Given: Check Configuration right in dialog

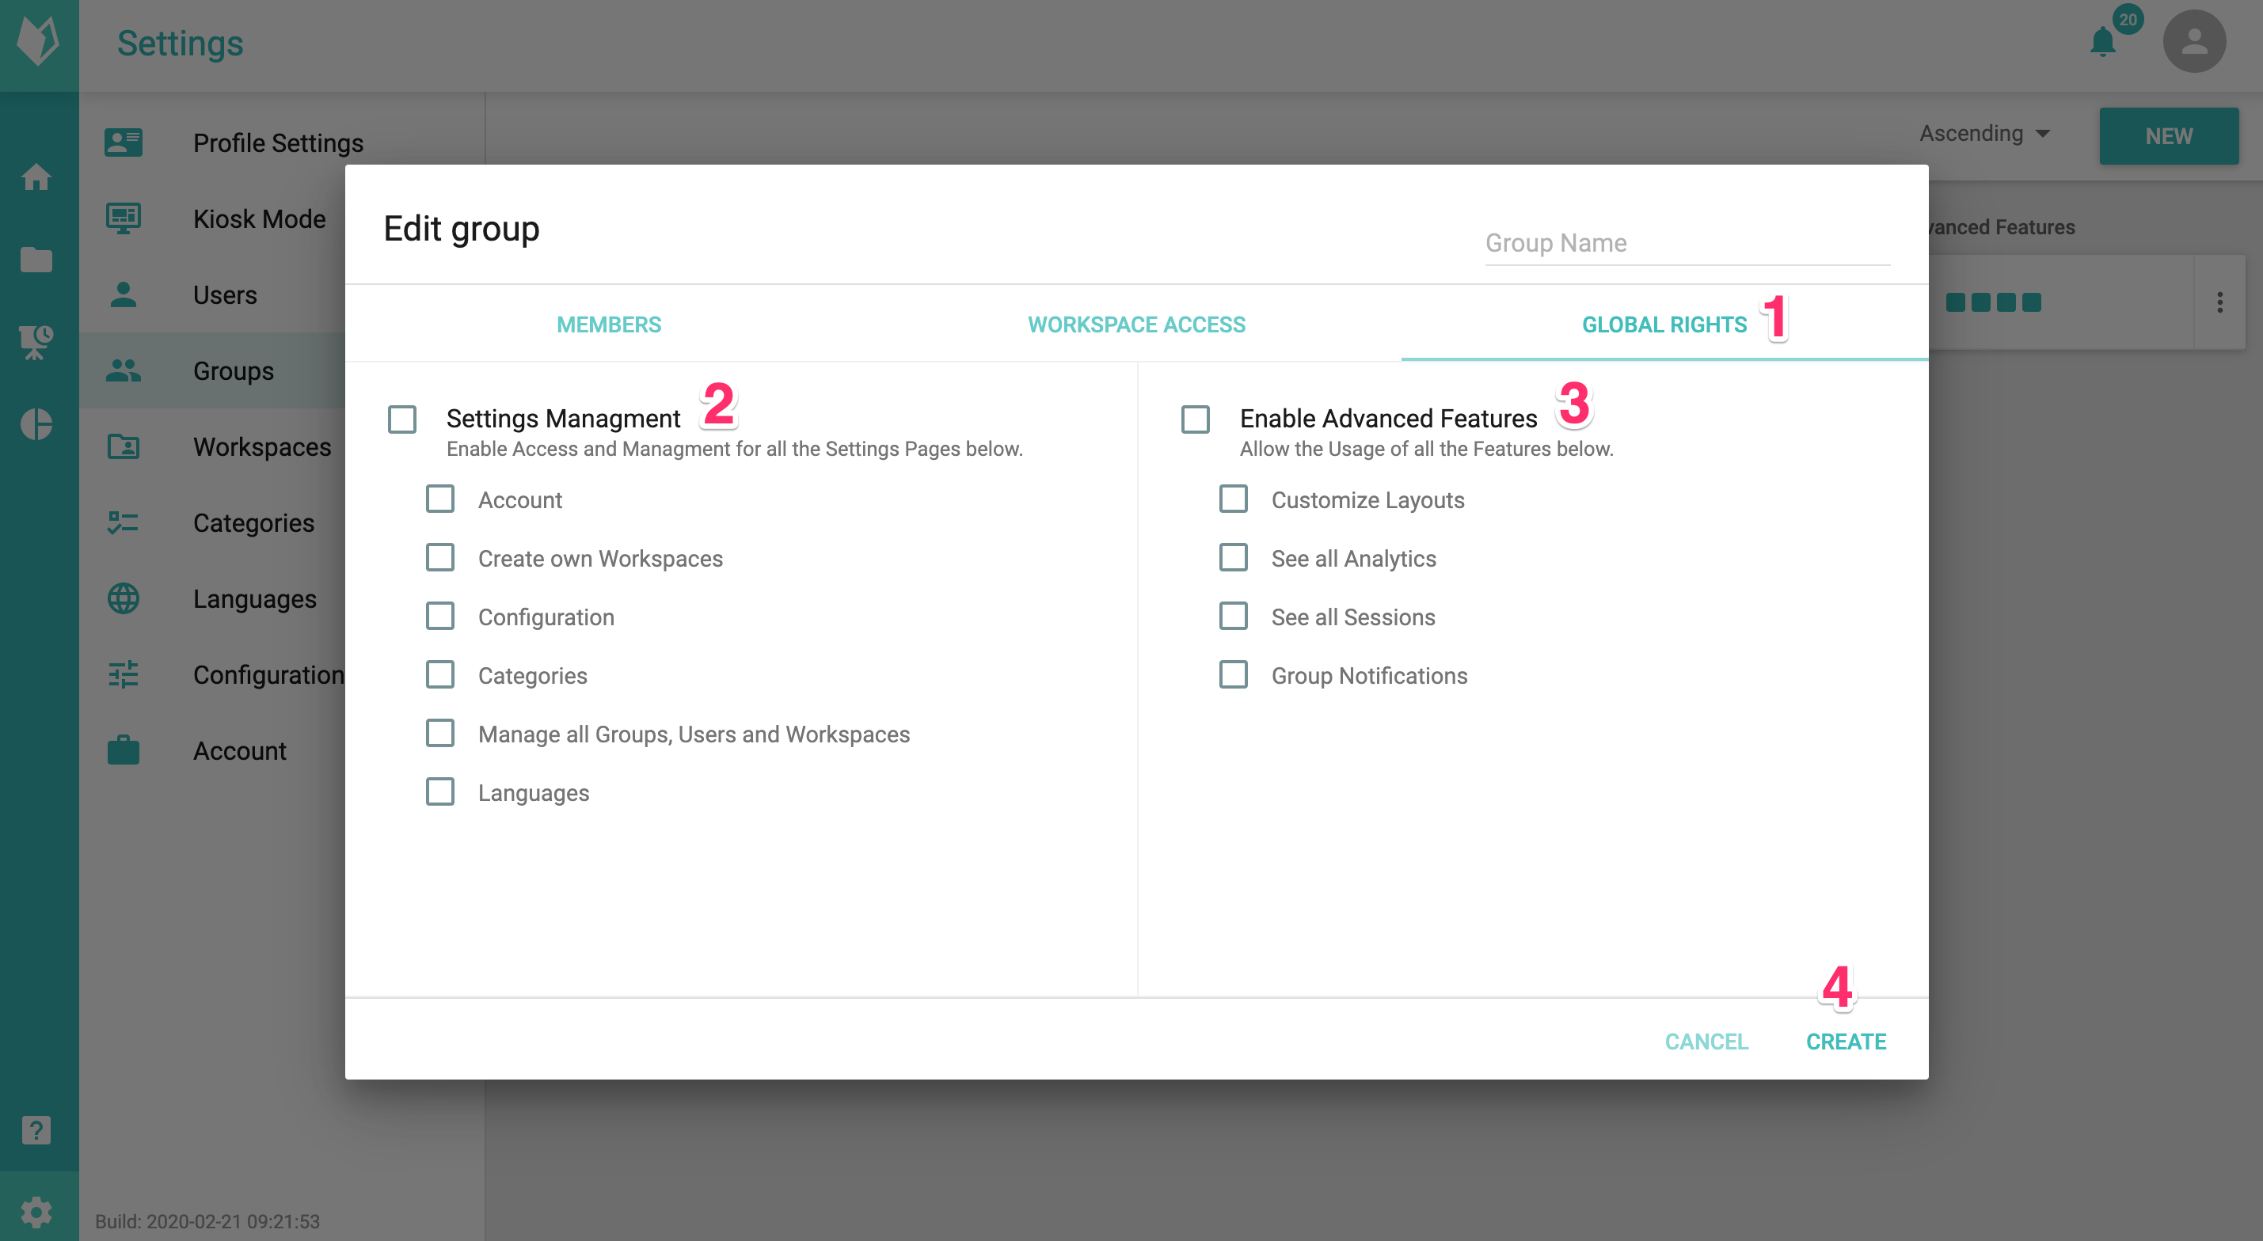Looking at the screenshot, I should 440,617.
